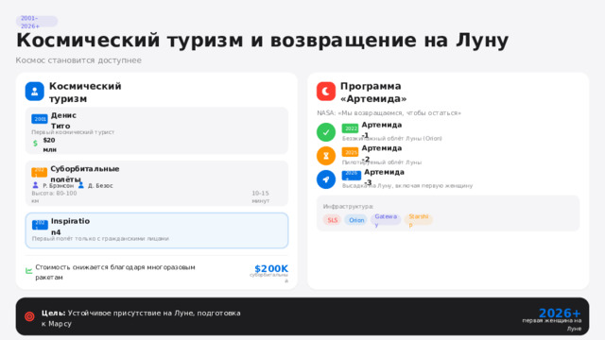Viewport: 605px width, 340px height.
Task: Click the green checkmark icon by Артемида-1
Action: 326,132
